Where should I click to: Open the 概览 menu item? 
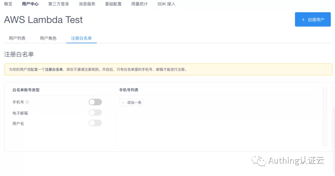tap(8, 4)
